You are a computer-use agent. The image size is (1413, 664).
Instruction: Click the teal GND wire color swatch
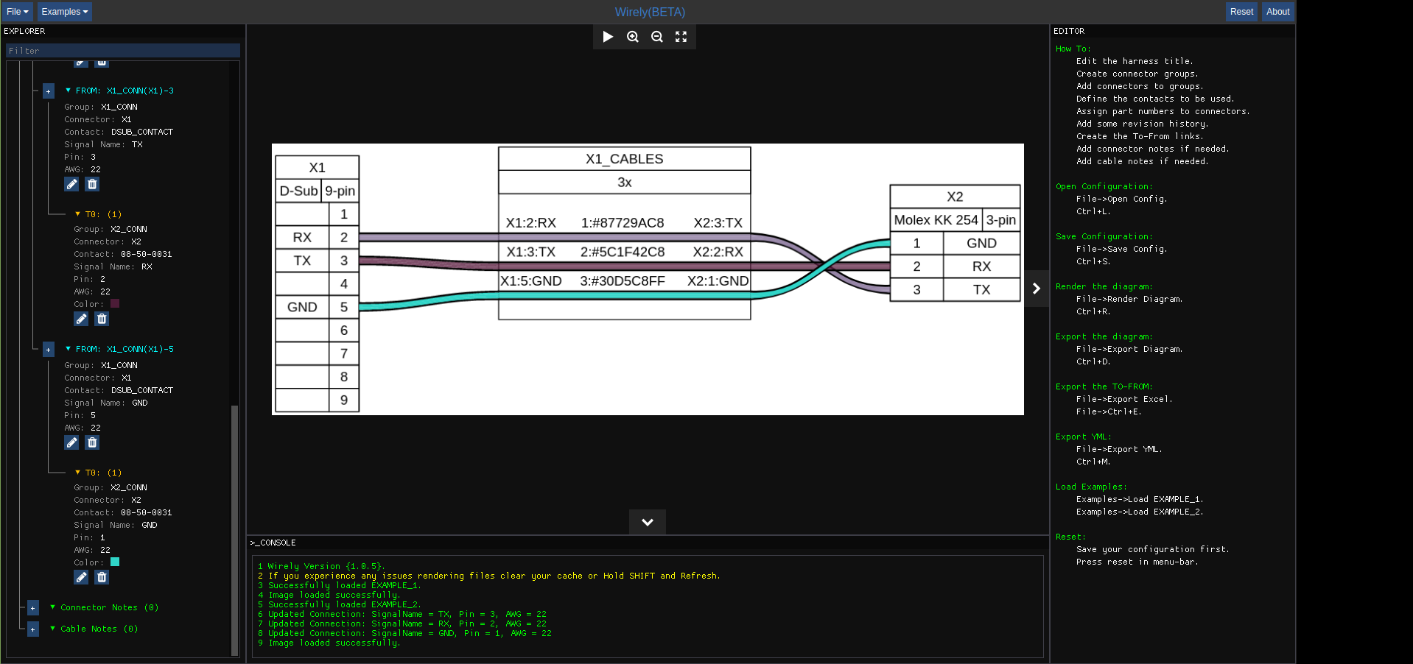115,562
